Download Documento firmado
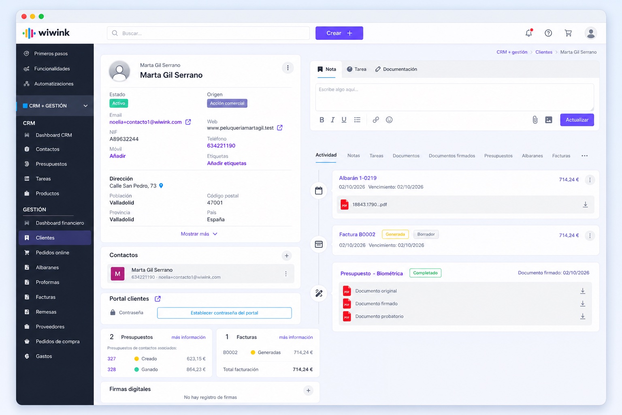 583,304
